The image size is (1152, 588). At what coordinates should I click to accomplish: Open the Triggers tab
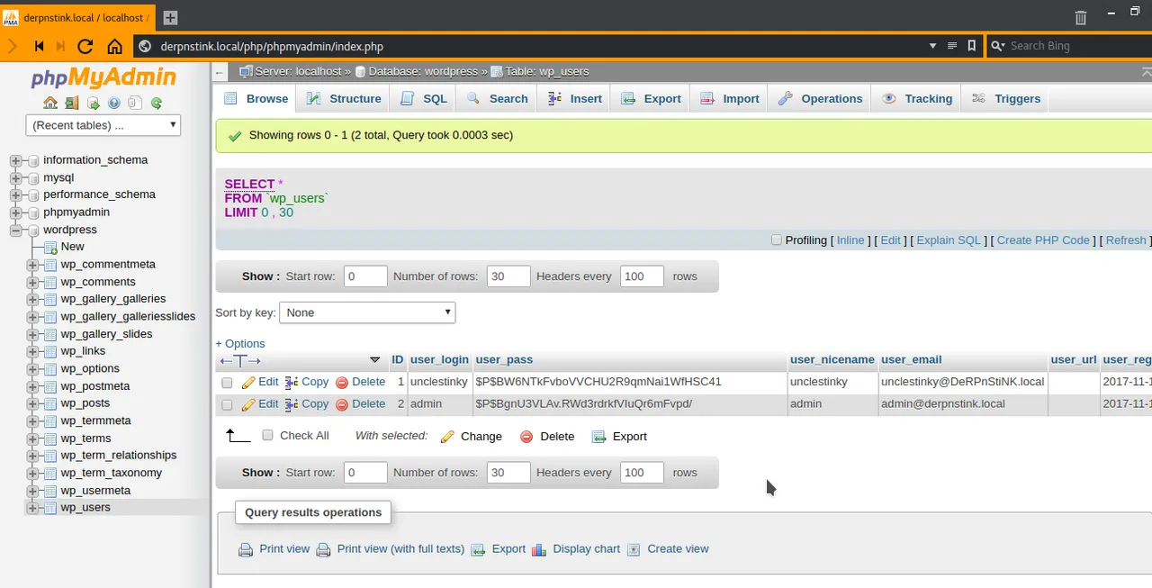(1006, 99)
